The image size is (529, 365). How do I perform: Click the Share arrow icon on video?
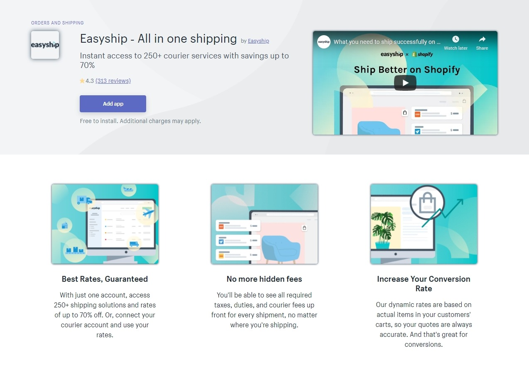point(482,39)
